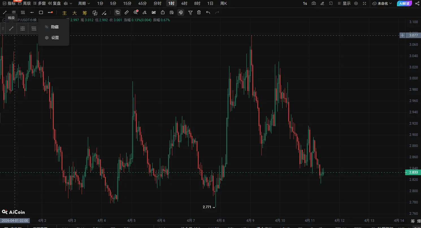The width and height of the screenshot is (421, 228).
Task: Select the rectangle drawing tool
Action: click(x=41, y=12)
